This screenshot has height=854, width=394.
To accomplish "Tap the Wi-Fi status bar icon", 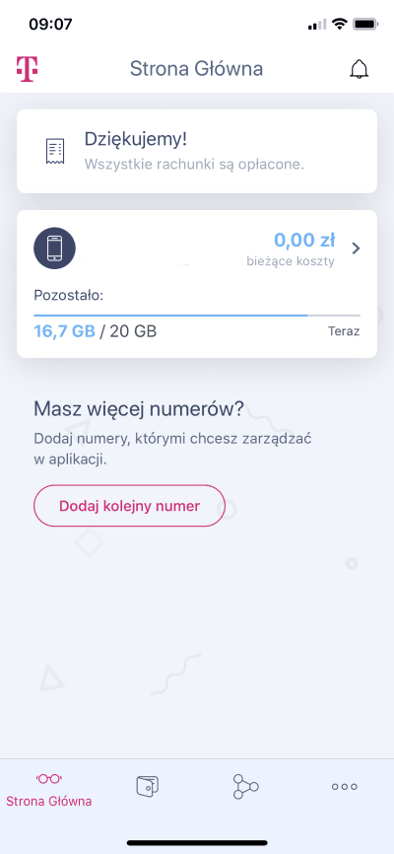I will pyautogui.click(x=340, y=24).
